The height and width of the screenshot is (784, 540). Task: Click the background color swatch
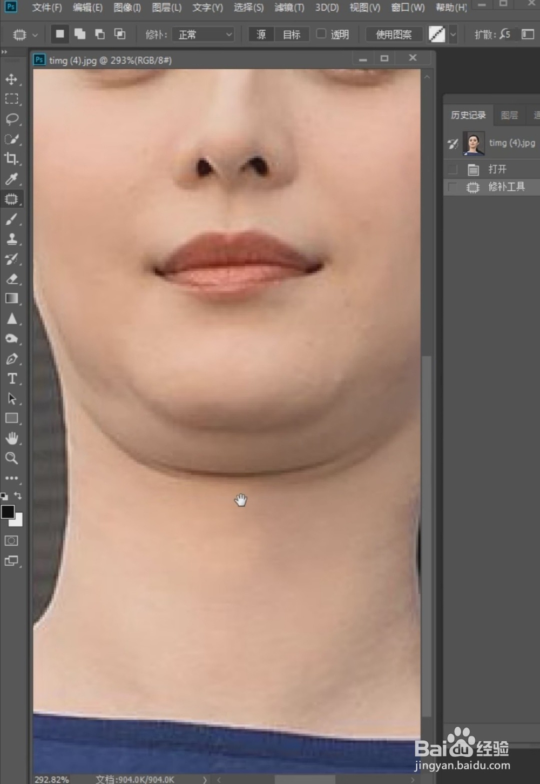(18, 521)
